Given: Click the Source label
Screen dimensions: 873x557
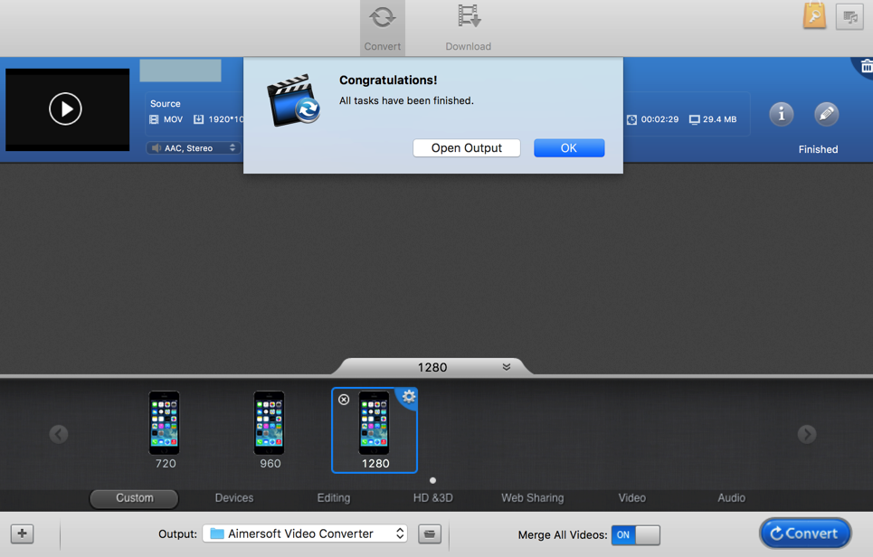Looking at the screenshot, I should [x=166, y=103].
